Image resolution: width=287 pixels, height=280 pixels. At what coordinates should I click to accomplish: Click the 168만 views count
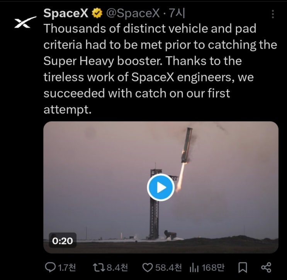[x=213, y=267]
